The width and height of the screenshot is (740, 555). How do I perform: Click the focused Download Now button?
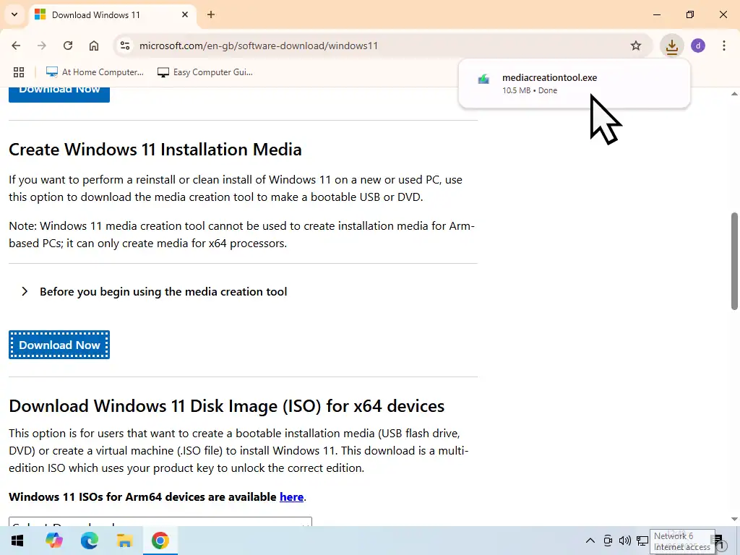tap(59, 345)
